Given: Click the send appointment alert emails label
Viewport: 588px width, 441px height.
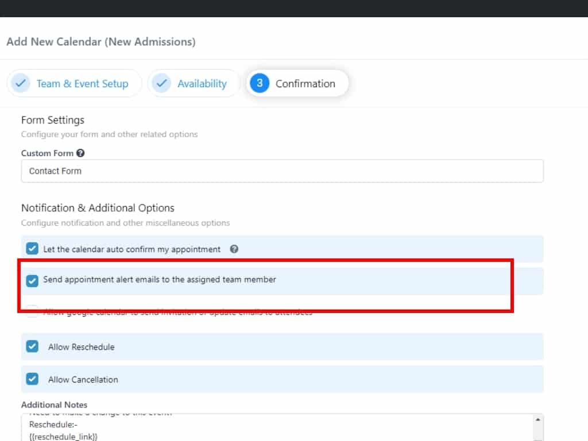Looking at the screenshot, I should [159, 280].
